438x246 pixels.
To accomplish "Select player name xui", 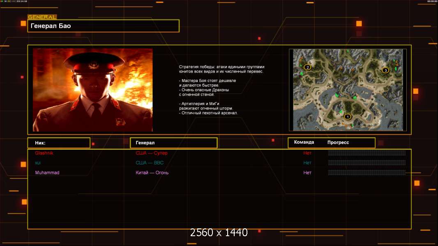I will [x=38, y=163].
